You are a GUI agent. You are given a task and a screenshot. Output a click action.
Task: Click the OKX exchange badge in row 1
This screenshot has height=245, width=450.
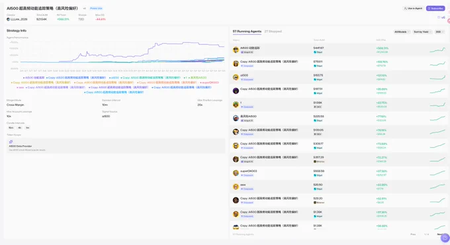(318, 107)
